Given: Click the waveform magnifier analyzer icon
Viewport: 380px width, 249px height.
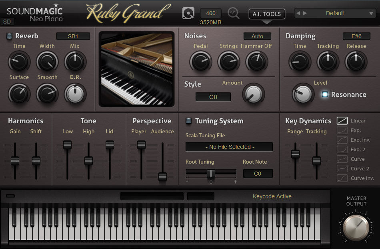Looking at the screenshot, I should click(x=234, y=13).
